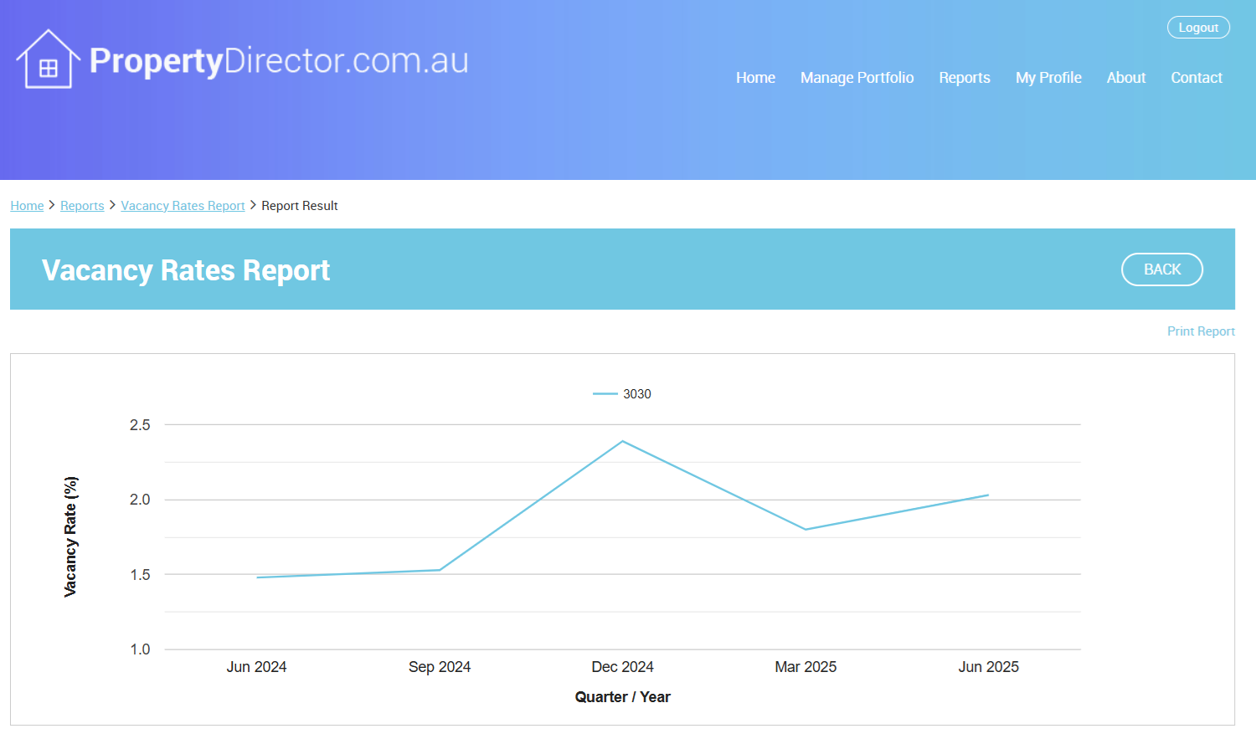Viewport: 1256px width, 744px height.
Task: Open Manage Portfolio in navigation
Action: pos(857,78)
